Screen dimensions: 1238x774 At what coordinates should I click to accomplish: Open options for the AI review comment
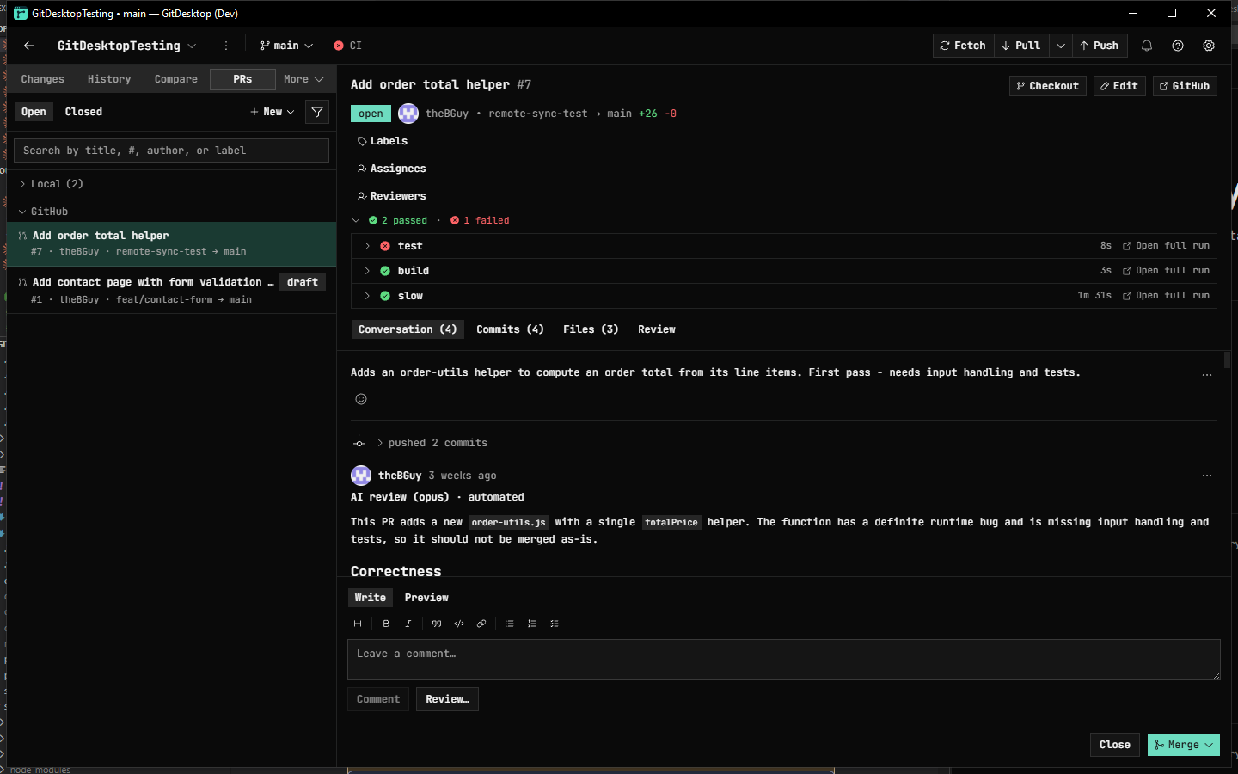(x=1207, y=476)
